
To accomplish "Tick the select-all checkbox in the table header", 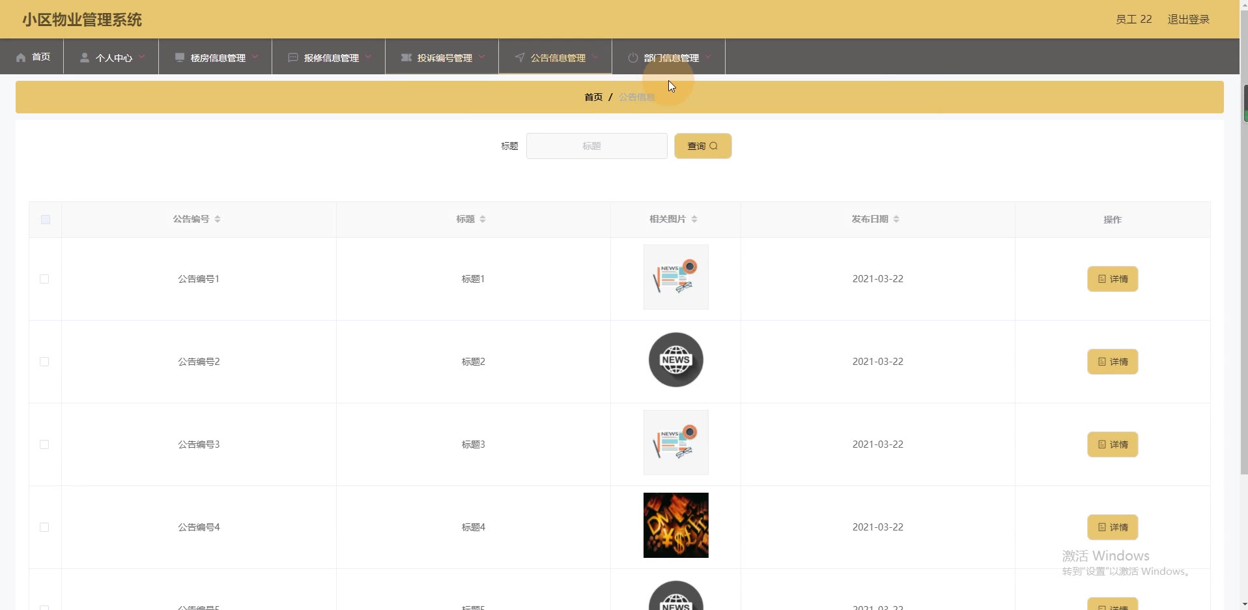I will 46,220.
